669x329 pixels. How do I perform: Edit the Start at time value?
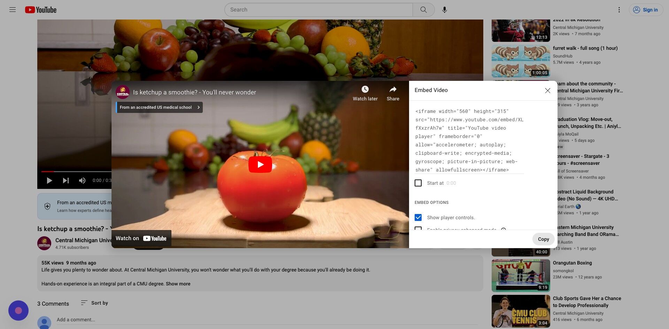[x=451, y=183]
